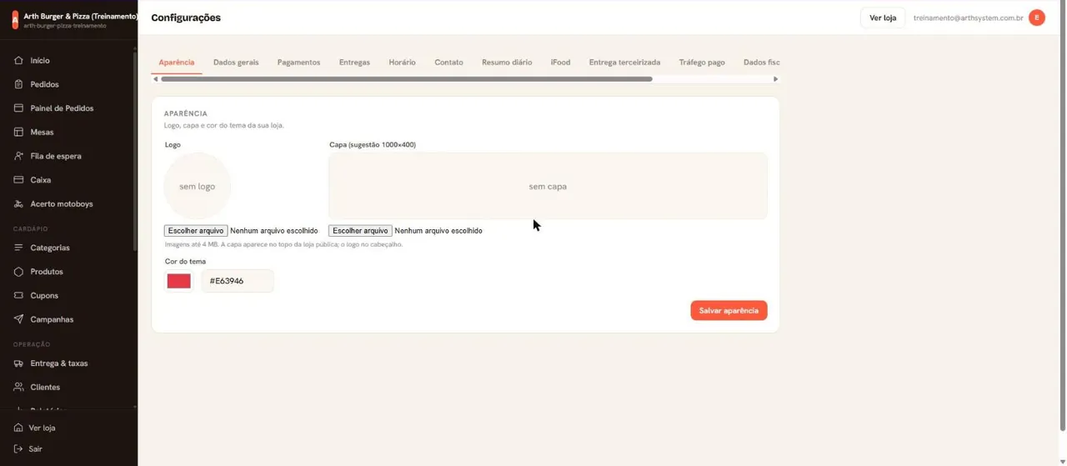
Task: Click the #E63946 hex color field
Action: coord(238,281)
